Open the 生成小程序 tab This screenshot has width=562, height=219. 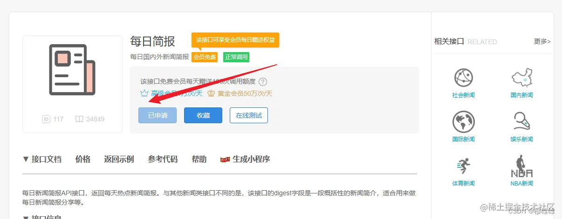[x=245, y=159]
